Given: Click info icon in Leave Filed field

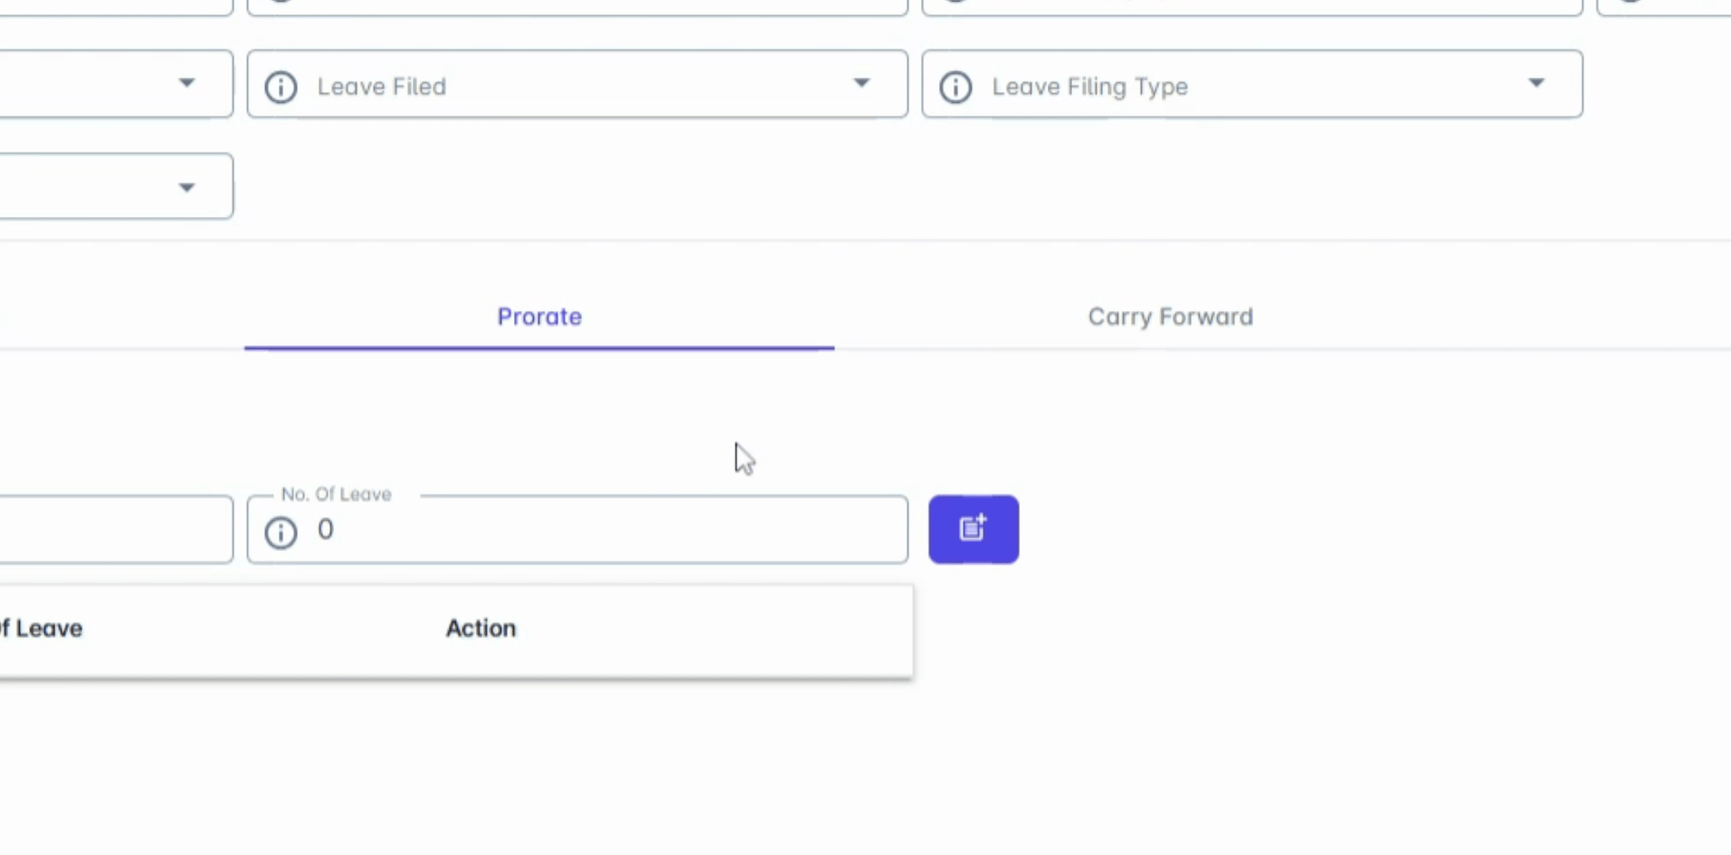Looking at the screenshot, I should point(281,86).
